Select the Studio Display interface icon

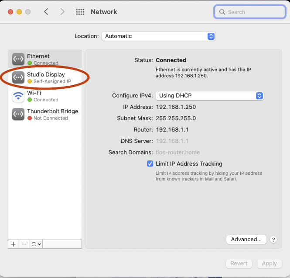[18, 77]
